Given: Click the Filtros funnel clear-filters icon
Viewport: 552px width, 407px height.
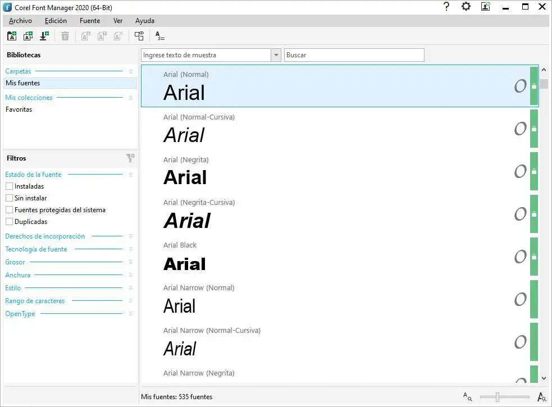Looking at the screenshot, I should 130,158.
